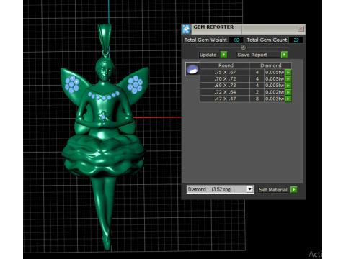Click the Gem Reporter panel icon
This screenshot has width=346, height=259.
tap(186, 29)
